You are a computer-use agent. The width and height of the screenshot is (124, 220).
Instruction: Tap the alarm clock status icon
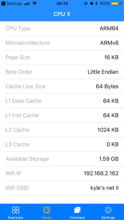coord(91,3)
